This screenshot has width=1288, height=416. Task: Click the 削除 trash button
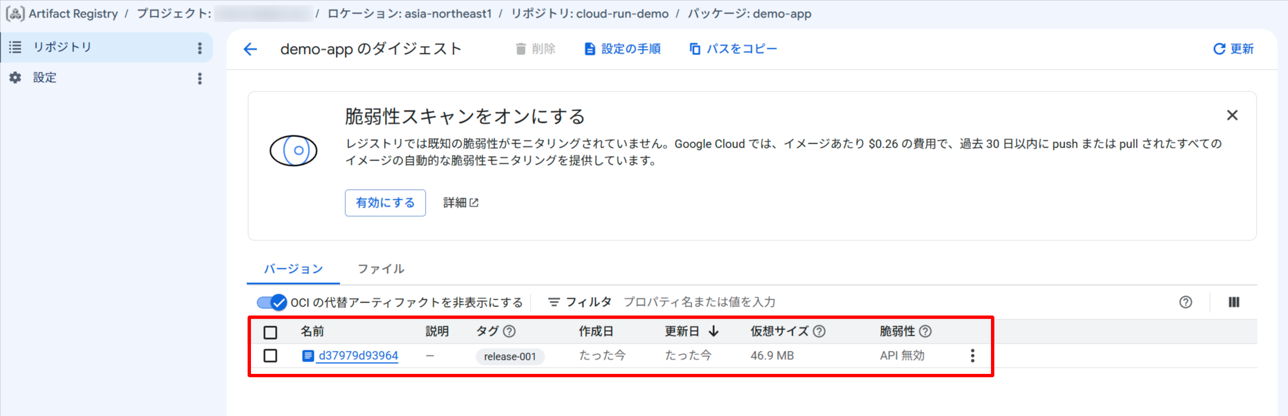[535, 49]
